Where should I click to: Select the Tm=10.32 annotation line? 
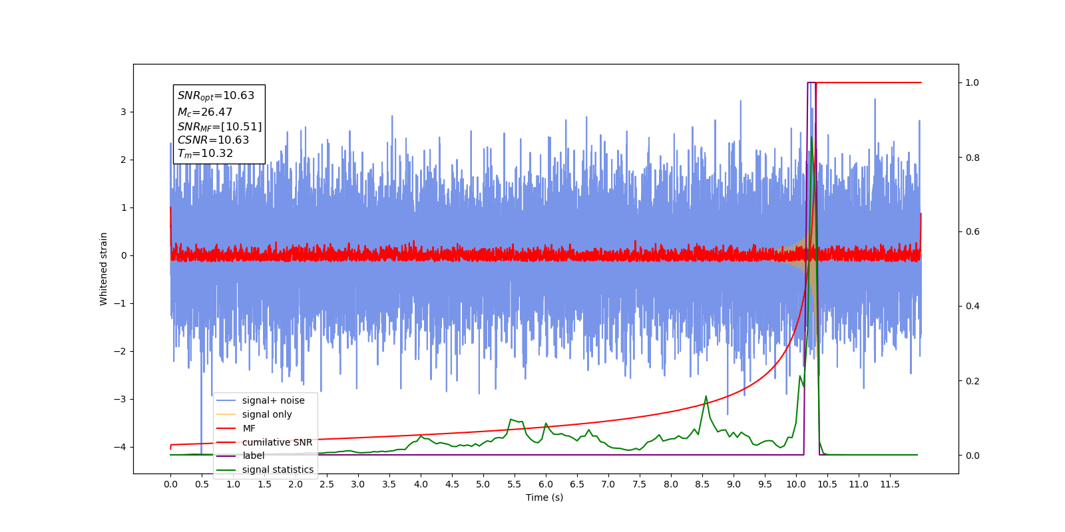point(205,154)
